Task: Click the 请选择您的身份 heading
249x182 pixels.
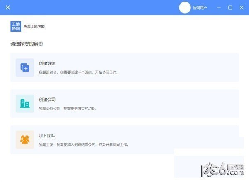Action: (x=27, y=44)
